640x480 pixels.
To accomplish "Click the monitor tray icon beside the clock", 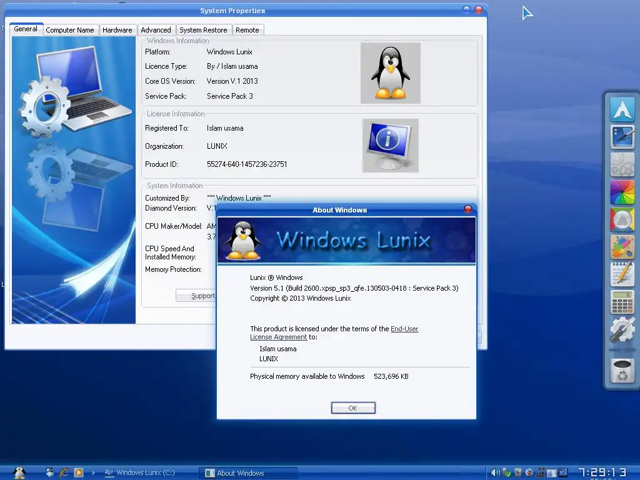I will click(563, 472).
